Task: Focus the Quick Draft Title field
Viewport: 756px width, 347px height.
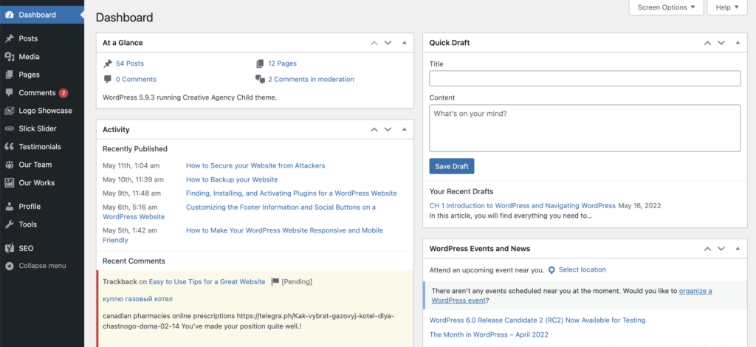Action: (x=585, y=78)
